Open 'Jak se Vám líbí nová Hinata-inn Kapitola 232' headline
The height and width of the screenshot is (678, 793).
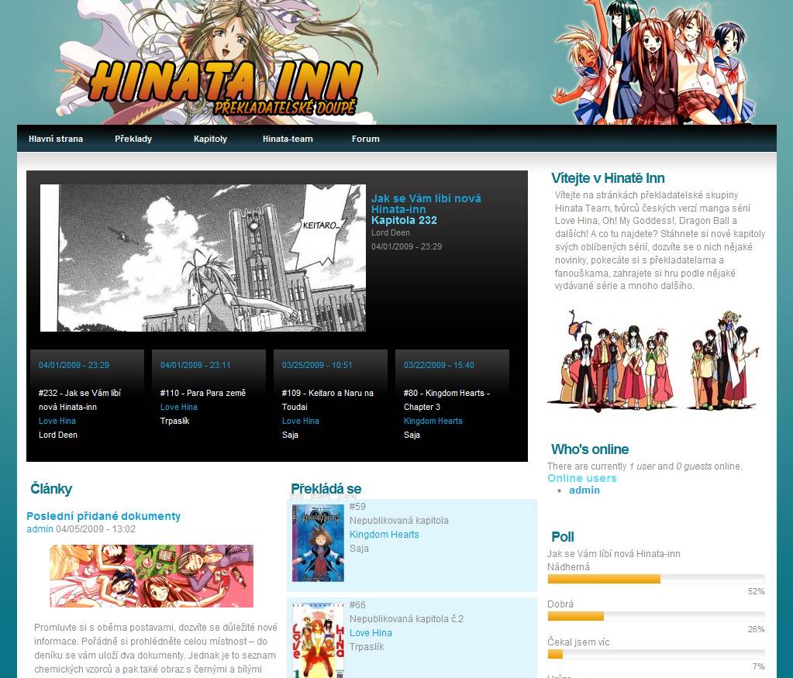[426, 208]
